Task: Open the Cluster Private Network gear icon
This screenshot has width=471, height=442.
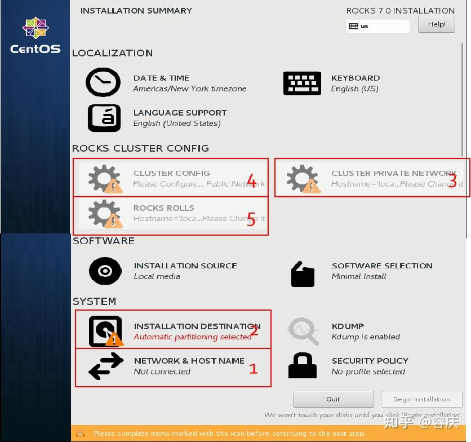Action: (303, 179)
